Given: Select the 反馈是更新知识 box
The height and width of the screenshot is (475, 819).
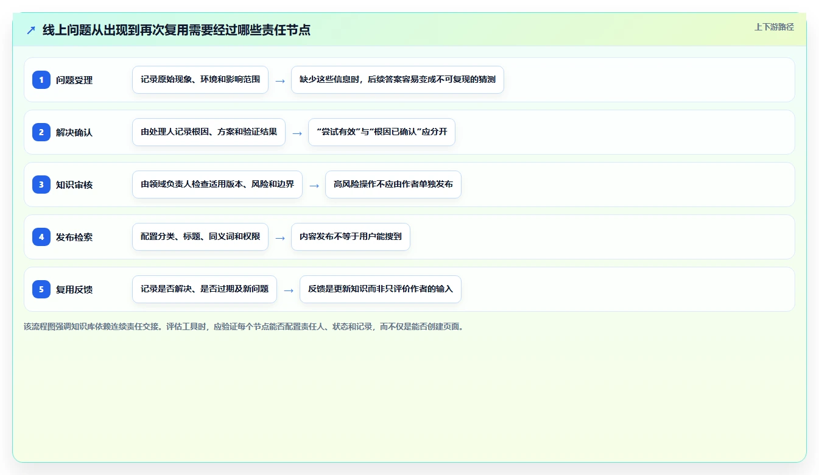Looking at the screenshot, I should 381,289.
